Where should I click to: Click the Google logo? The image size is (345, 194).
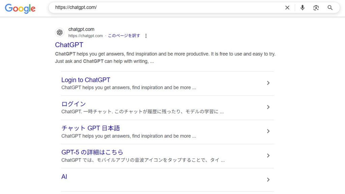(x=20, y=8)
